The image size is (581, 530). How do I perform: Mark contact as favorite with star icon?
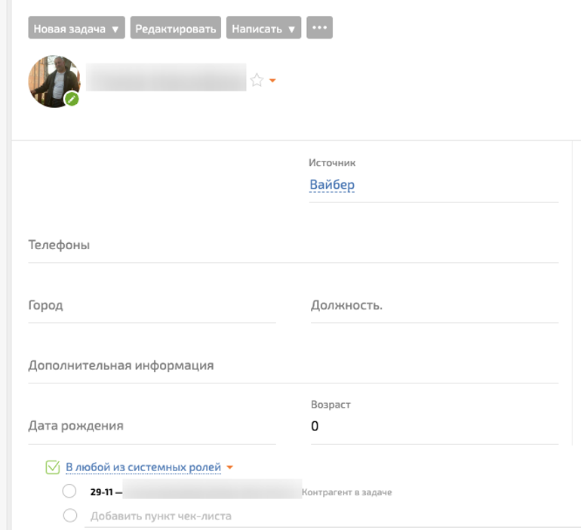(257, 80)
